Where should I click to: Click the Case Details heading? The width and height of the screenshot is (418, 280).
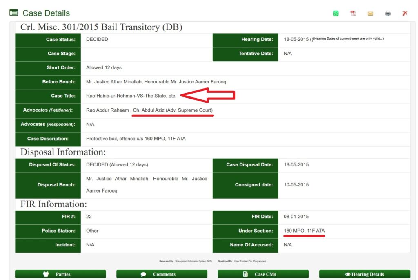pyautogui.click(x=46, y=13)
